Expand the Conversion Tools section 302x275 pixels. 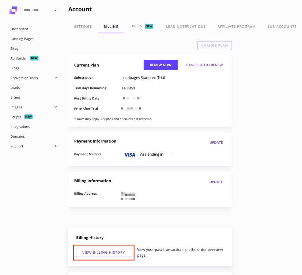click(56, 78)
